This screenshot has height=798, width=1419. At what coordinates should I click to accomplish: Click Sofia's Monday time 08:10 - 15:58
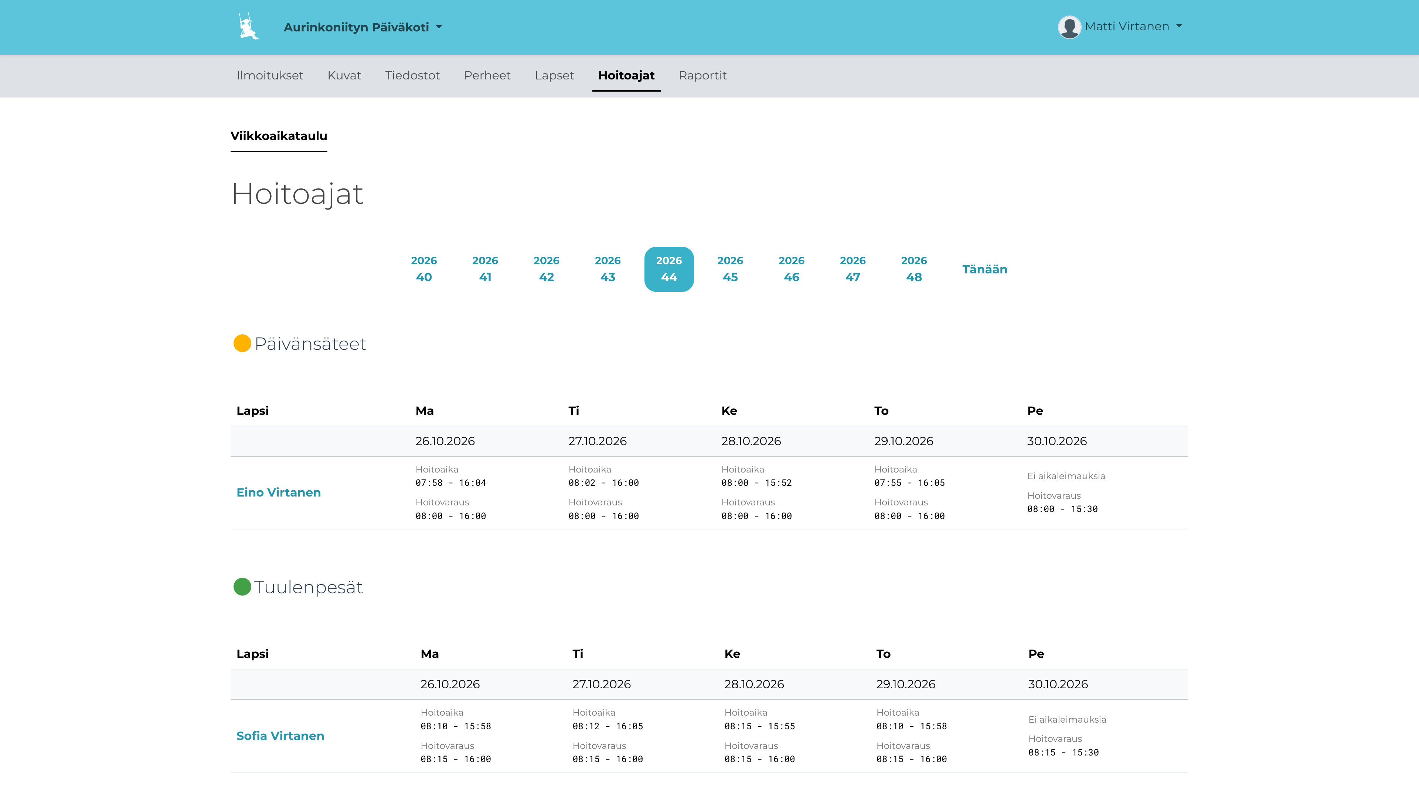(x=456, y=726)
